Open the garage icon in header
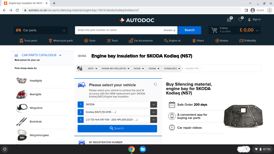 pos(229,19)
